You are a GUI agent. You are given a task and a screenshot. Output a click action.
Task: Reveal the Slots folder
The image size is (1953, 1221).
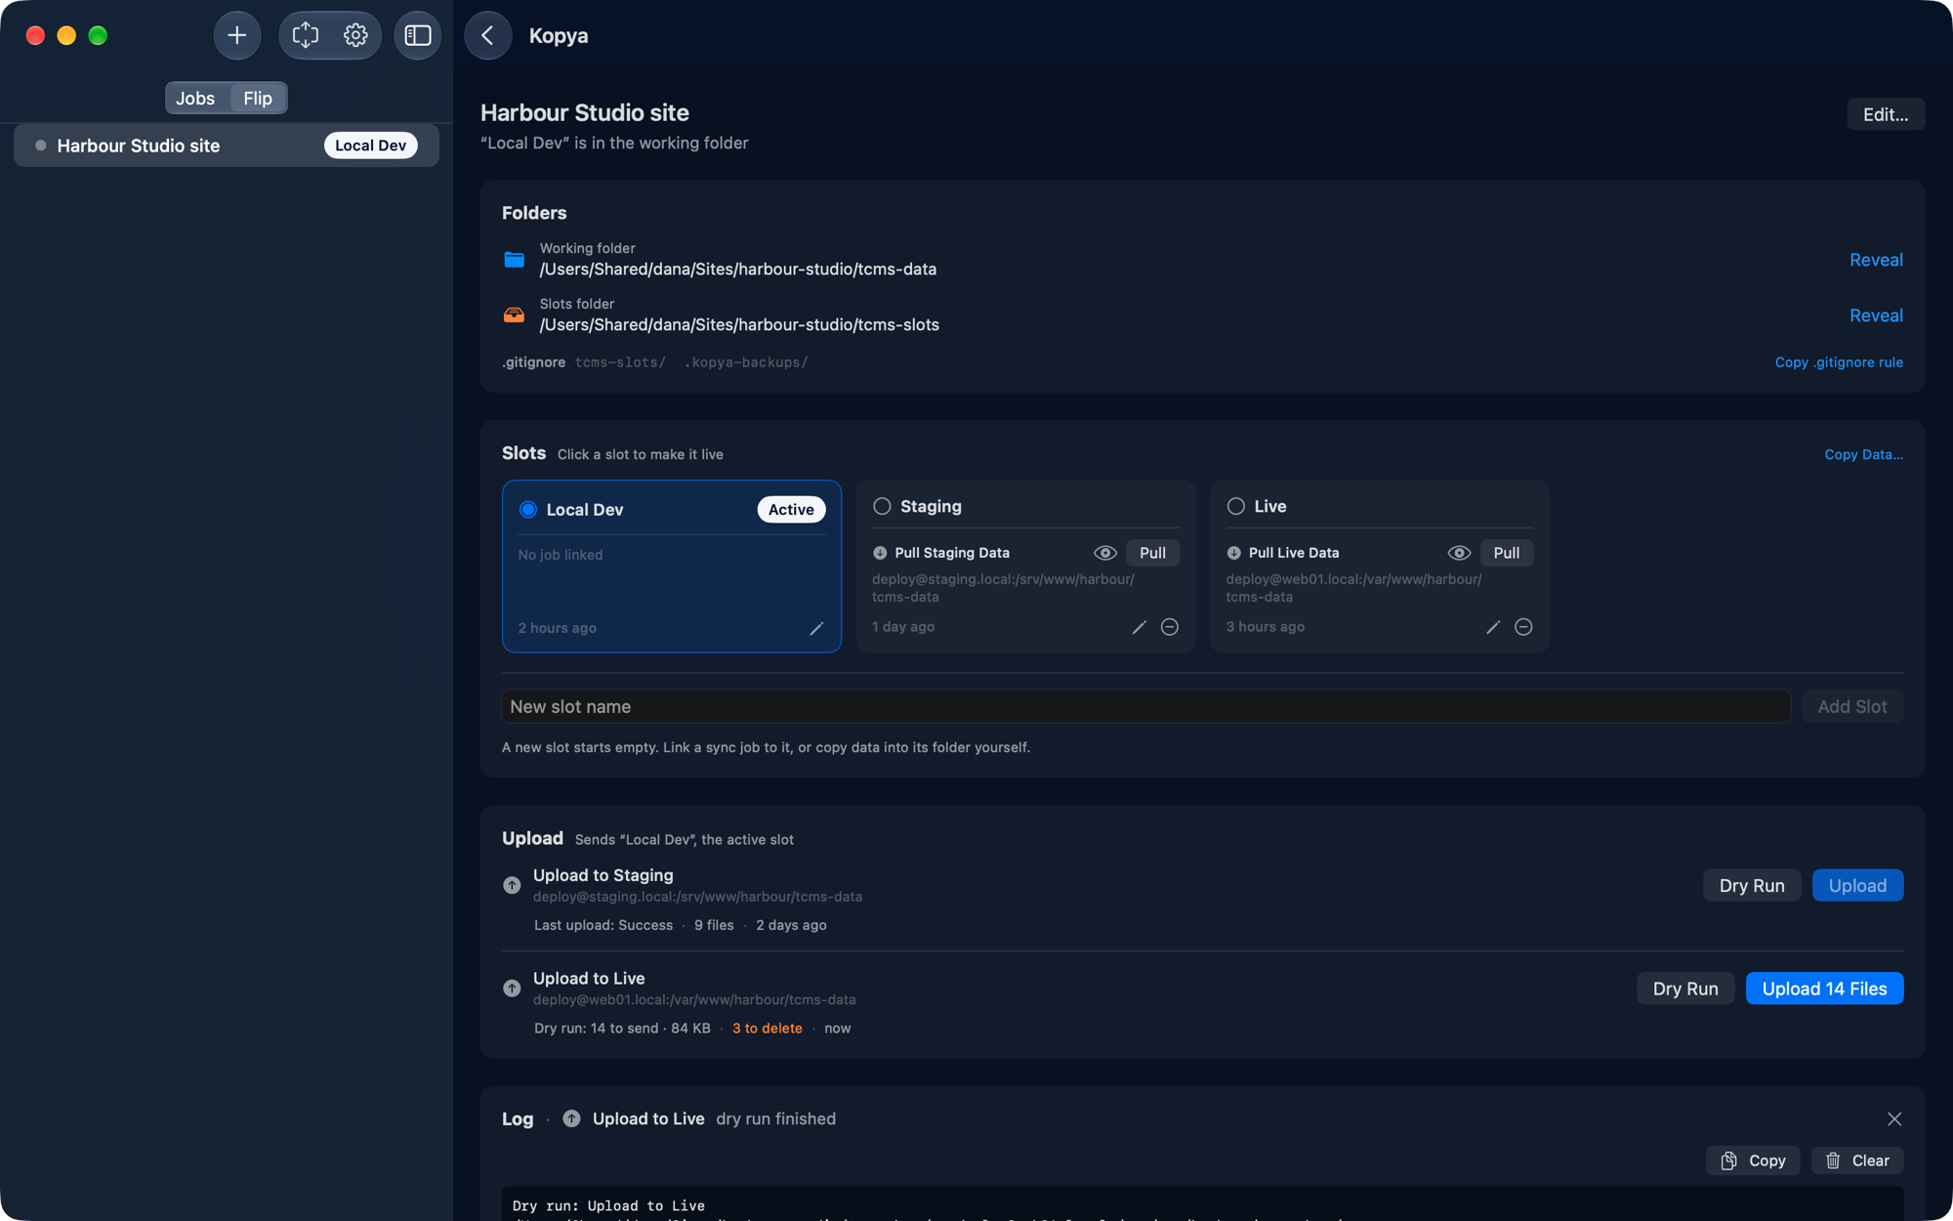coord(1876,316)
